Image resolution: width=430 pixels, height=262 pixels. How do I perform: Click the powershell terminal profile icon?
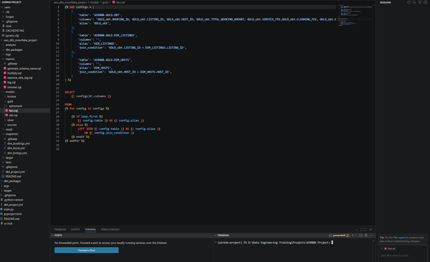[x=331, y=235]
